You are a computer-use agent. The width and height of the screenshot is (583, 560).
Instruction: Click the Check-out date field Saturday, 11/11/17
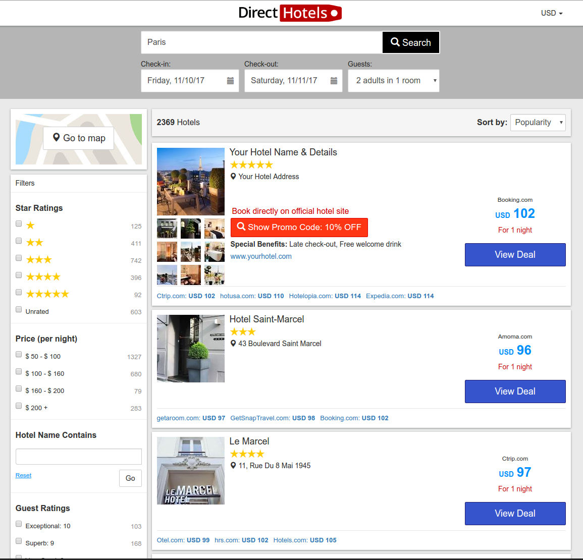click(293, 81)
